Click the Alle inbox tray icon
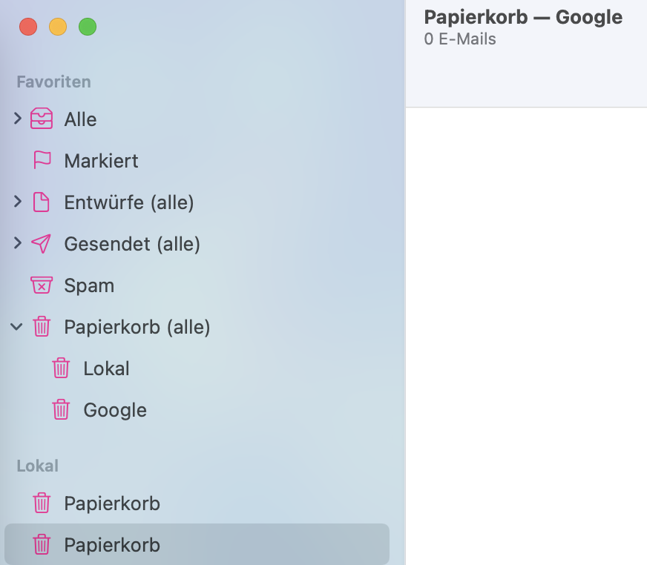647x565 pixels. (42, 119)
